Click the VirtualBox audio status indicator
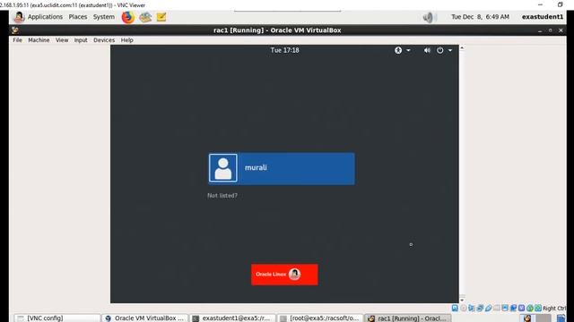574x322 pixels. point(472,308)
